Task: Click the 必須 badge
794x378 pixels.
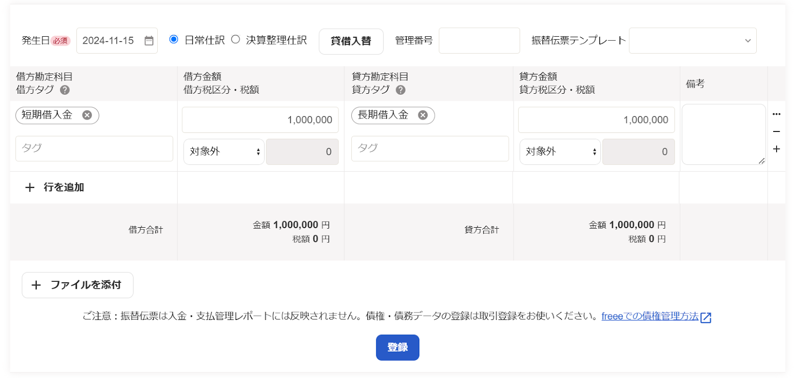Action: (x=61, y=41)
